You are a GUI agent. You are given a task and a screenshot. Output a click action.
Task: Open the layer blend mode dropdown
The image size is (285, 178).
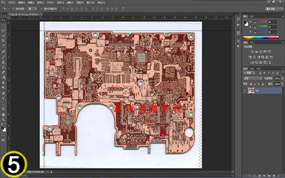(253, 78)
